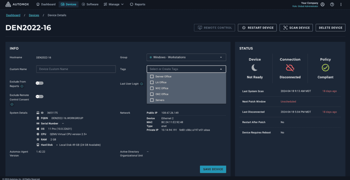Collapse the Tags dropdown field
This screenshot has width=350, height=180.
[x=186, y=69]
